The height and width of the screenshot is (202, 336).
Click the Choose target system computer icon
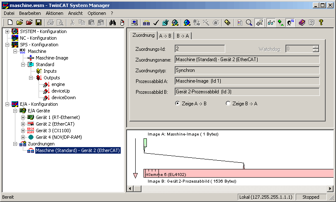coord(134,22)
